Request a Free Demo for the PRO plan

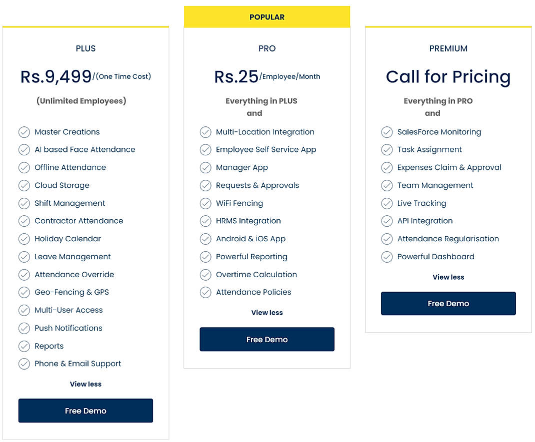pos(267,339)
